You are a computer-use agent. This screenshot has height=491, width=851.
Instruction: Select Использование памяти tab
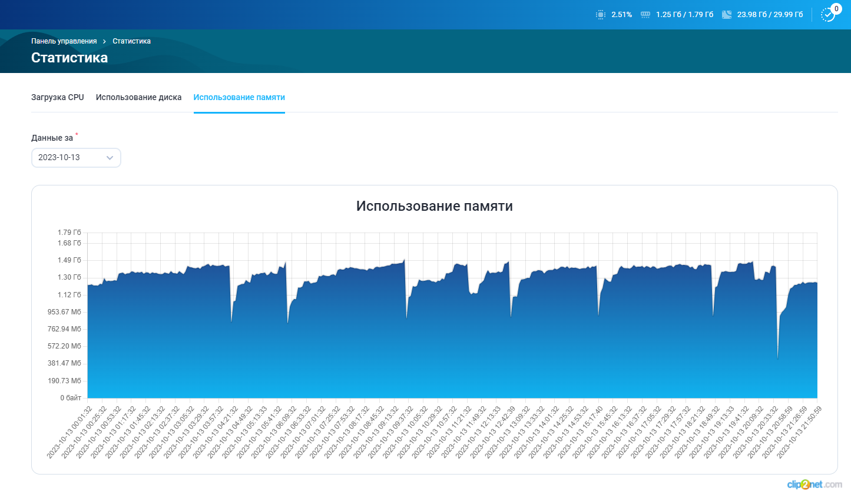[239, 97]
